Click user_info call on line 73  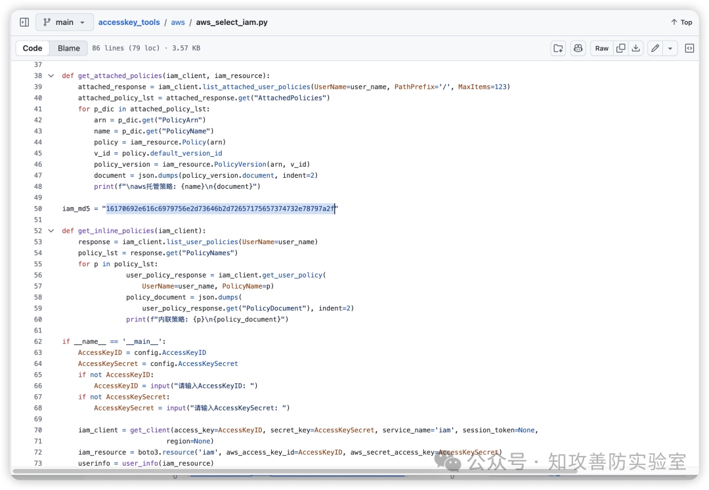140,463
